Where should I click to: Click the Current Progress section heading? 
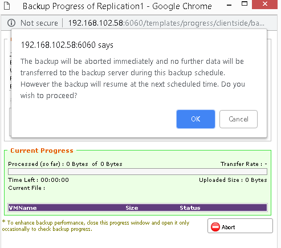pos(42,151)
